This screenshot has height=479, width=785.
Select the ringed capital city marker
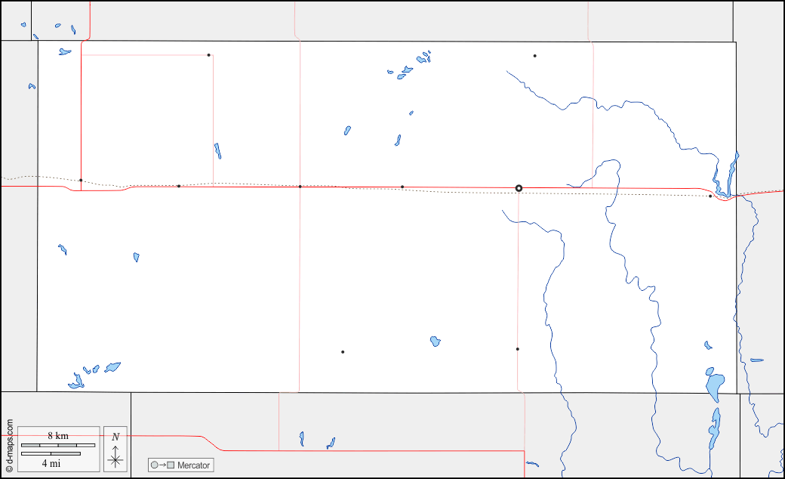pyautogui.click(x=519, y=188)
